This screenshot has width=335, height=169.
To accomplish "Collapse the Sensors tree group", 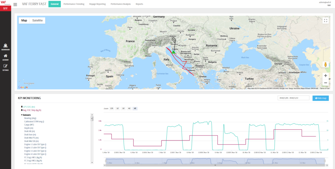I will [22, 115].
